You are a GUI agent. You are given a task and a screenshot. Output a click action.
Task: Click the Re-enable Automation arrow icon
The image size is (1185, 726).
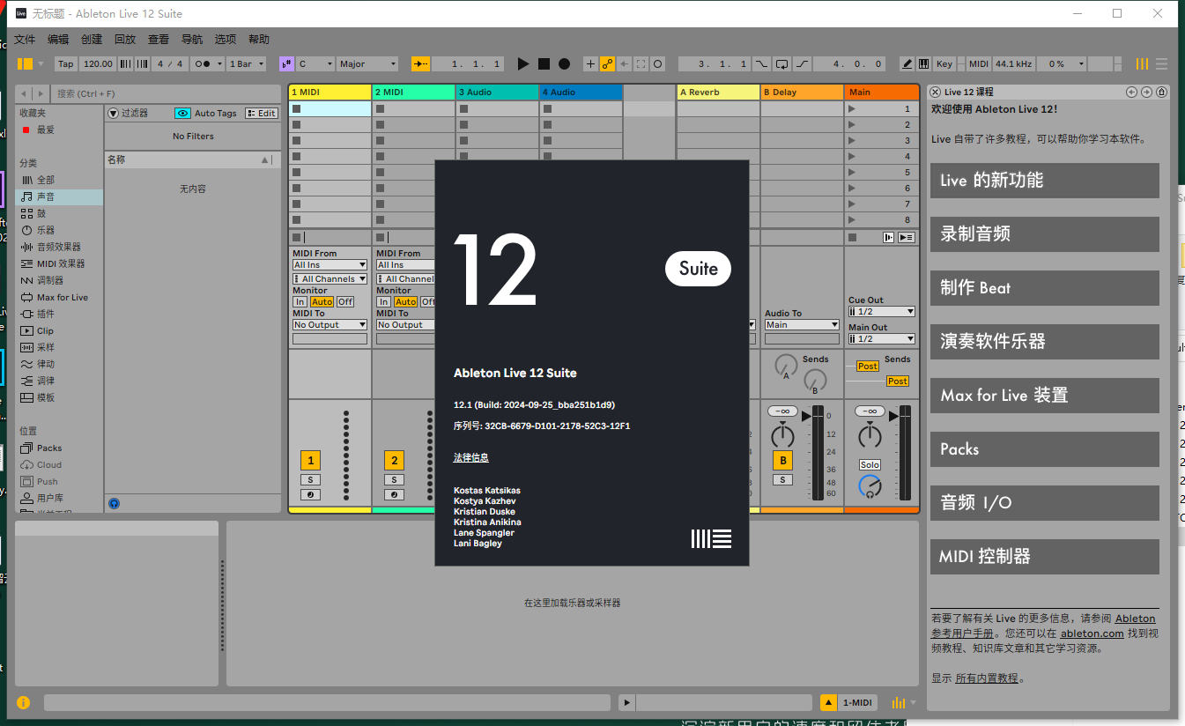pos(624,63)
